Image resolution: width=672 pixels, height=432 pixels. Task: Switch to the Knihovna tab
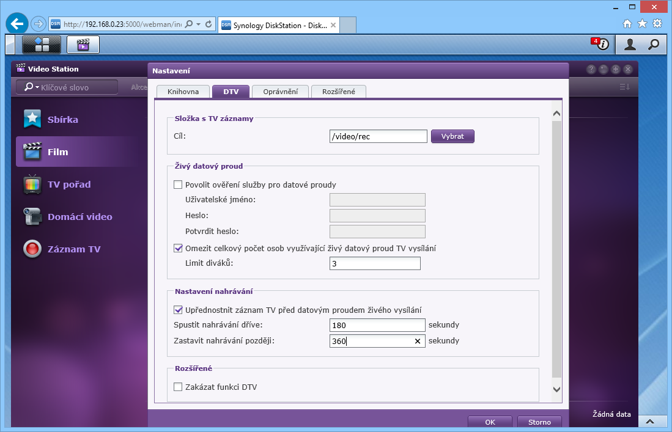point(182,92)
